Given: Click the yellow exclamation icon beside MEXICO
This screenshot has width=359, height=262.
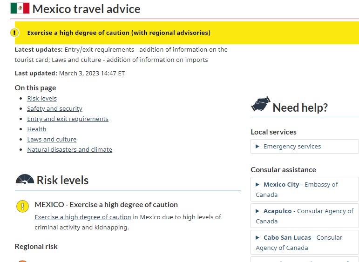Looking at the screenshot, I should (x=22, y=206).
